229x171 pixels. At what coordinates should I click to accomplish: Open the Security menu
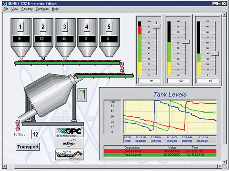(27, 9)
